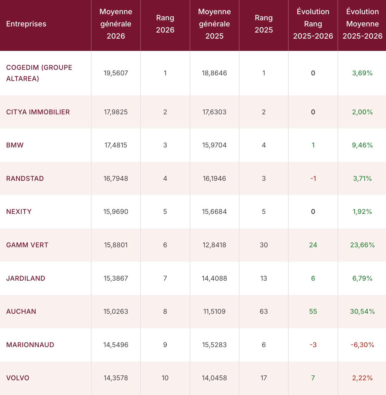Open the MARIONNAUD company entry
The height and width of the screenshot is (395, 386).
[x=30, y=345]
